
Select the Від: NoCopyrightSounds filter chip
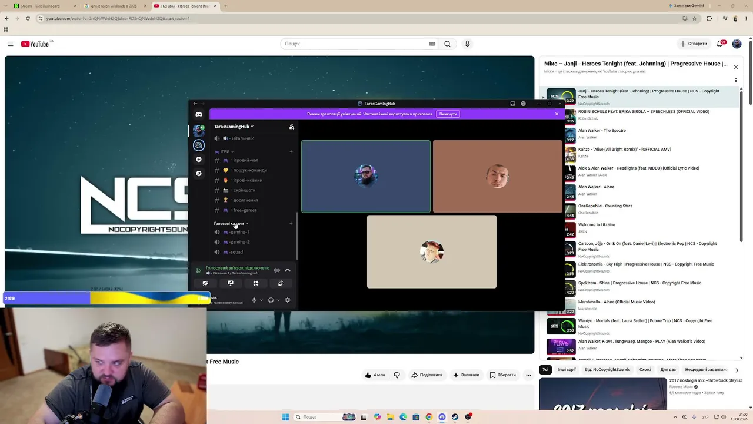tap(607, 370)
